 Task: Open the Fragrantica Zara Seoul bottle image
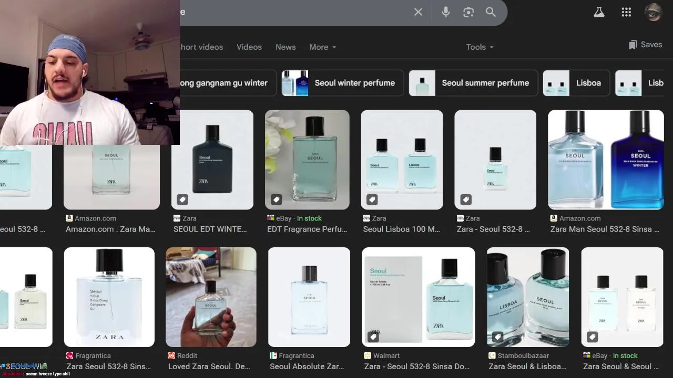[x=109, y=297]
